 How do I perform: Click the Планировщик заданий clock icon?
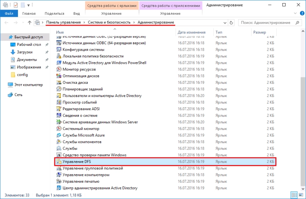point(59,89)
